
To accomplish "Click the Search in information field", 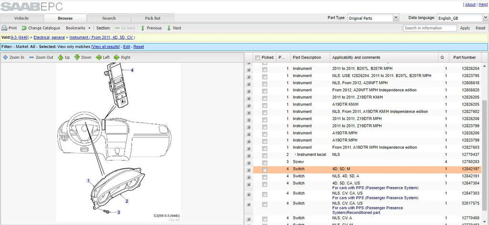I will pos(430,28).
